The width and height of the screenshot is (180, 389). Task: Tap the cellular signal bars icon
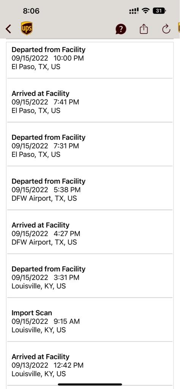tap(134, 11)
